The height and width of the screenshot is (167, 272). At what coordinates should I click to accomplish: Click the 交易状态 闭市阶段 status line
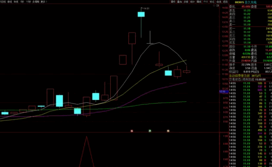point(247,80)
